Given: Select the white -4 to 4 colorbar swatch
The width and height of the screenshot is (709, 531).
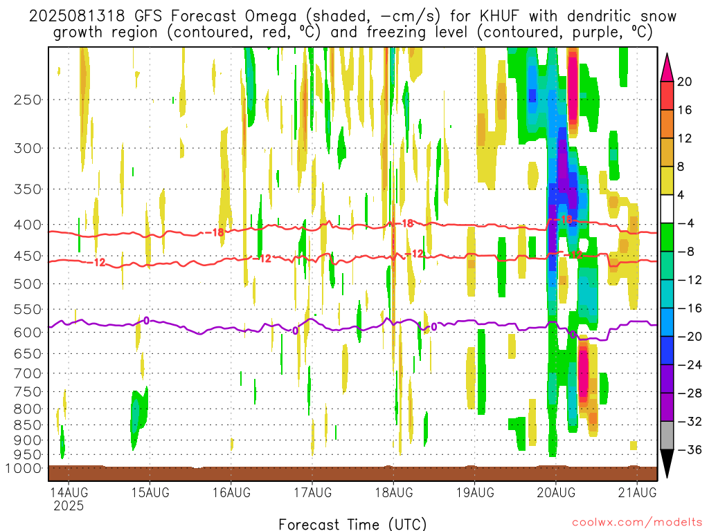Looking at the screenshot, I should click(x=667, y=209).
